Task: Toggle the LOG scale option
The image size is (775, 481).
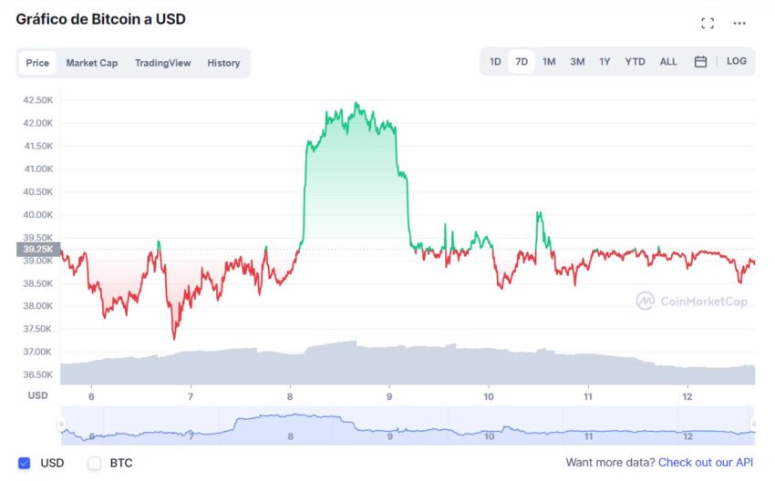Action: click(x=737, y=61)
